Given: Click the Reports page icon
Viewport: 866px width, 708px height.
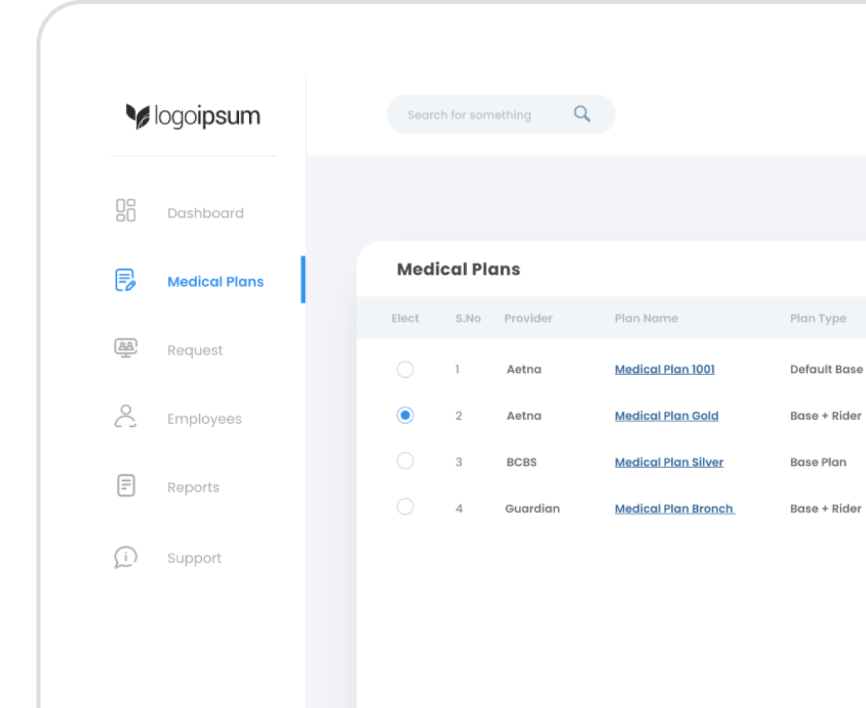Looking at the screenshot, I should 126,485.
